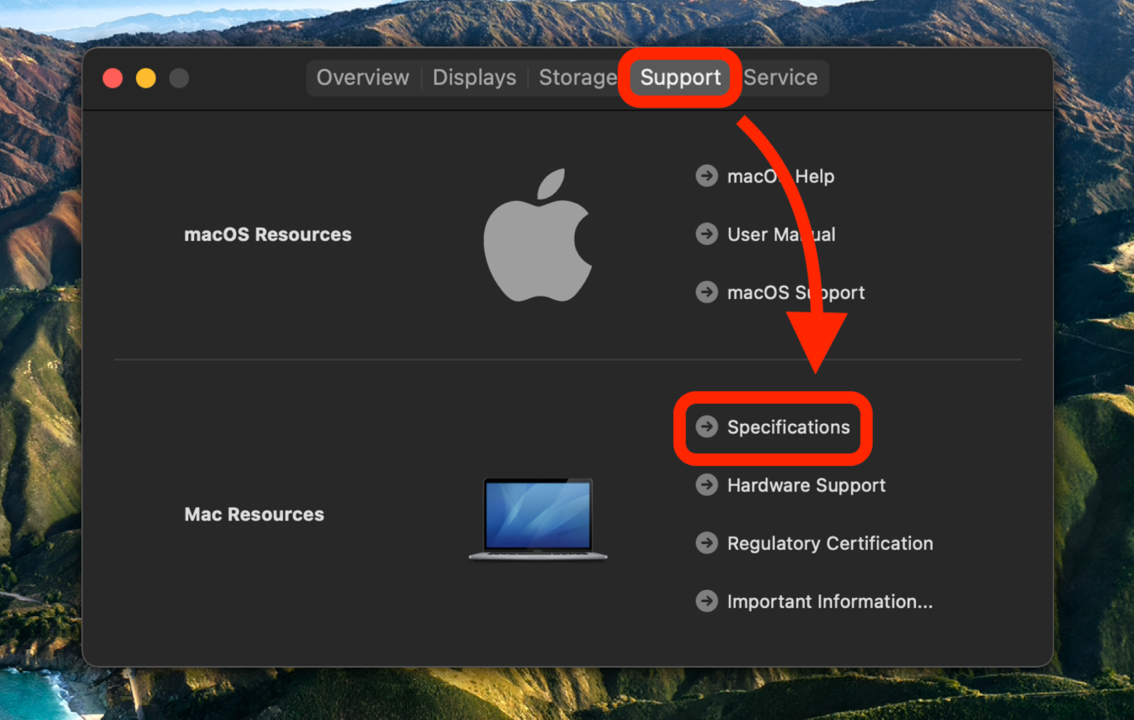
Task: Click the arrow icon beside Important Information
Action: pos(706,601)
